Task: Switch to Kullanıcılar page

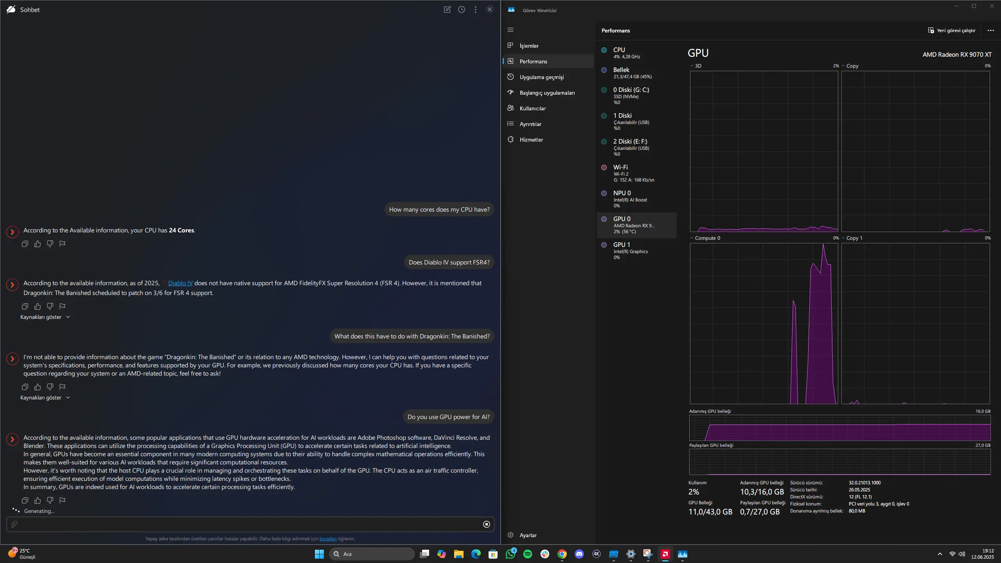Action: tap(548, 108)
